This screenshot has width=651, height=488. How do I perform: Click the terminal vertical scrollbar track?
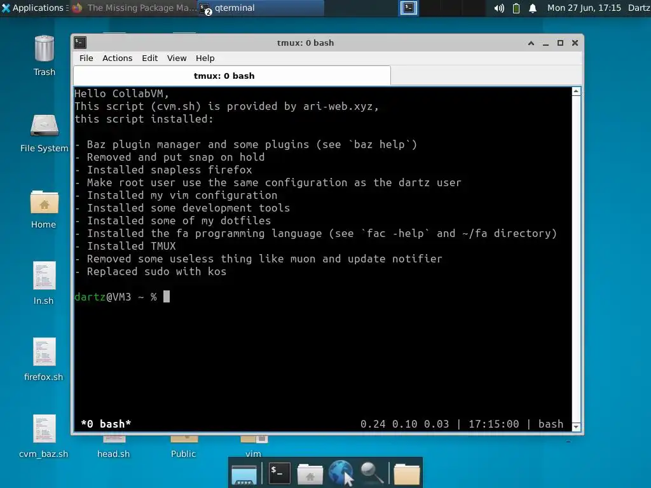click(x=576, y=259)
